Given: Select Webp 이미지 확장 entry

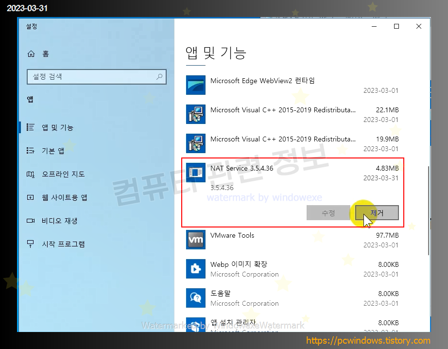Looking at the screenshot, I should [x=293, y=269].
